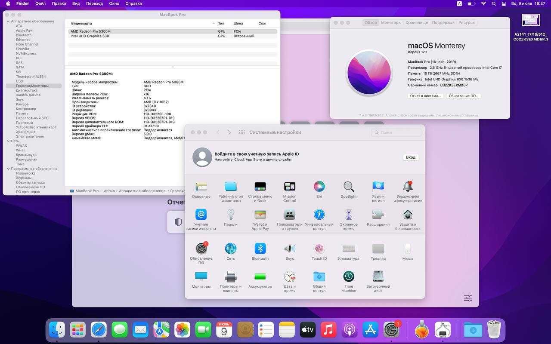Open Трекпад preferences
The height and width of the screenshot is (344, 551).
[378, 249]
